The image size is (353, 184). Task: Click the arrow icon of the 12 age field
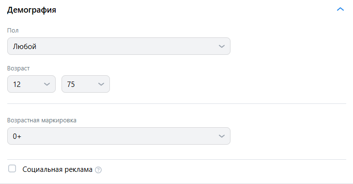click(47, 84)
